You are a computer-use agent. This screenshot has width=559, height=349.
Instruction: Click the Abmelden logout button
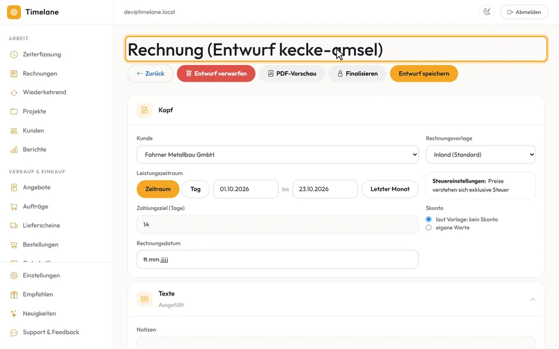pos(524,12)
